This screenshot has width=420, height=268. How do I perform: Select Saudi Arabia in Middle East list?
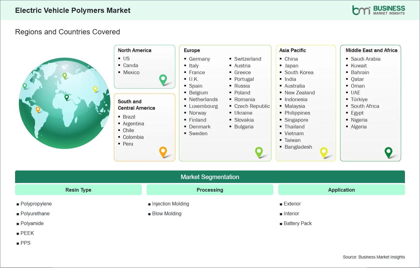pyautogui.click(x=366, y=59)
